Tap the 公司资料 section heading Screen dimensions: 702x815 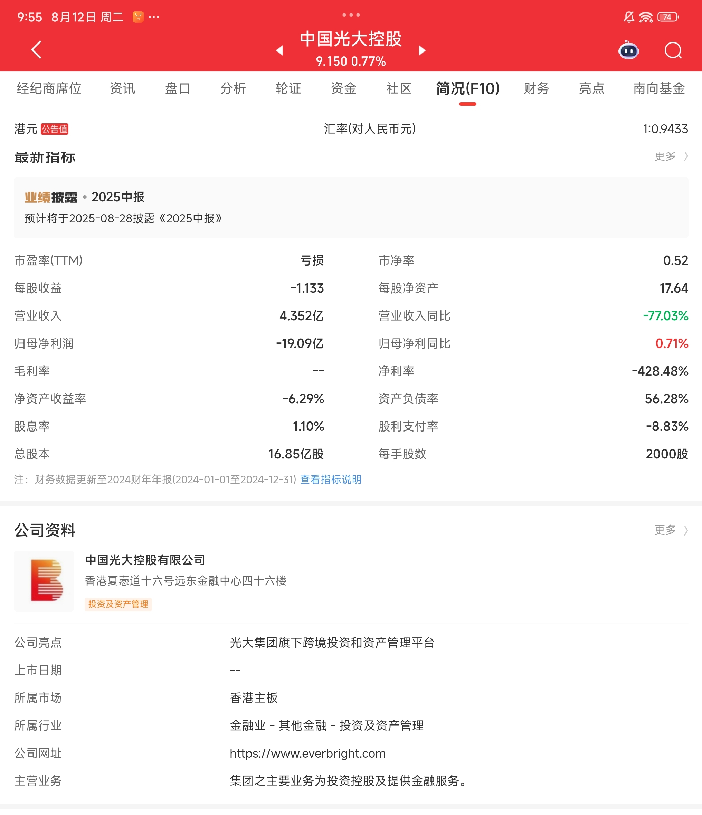pyautogui.click(x=45, y=530)
